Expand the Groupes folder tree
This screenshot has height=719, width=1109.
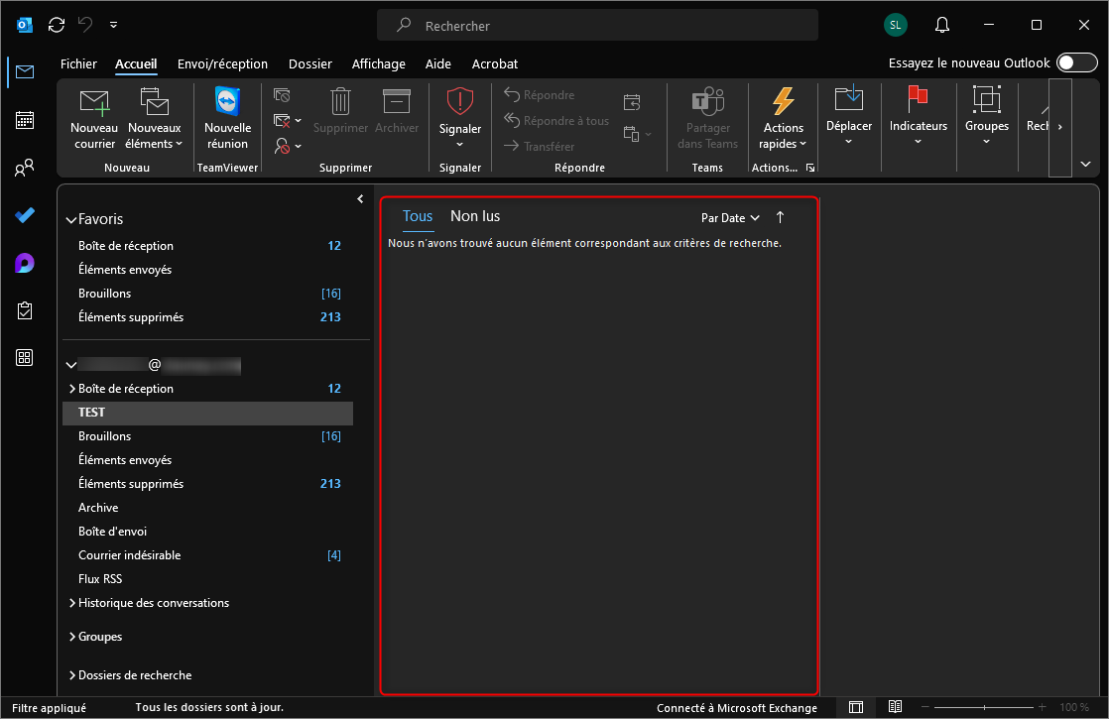pos(72,637)
